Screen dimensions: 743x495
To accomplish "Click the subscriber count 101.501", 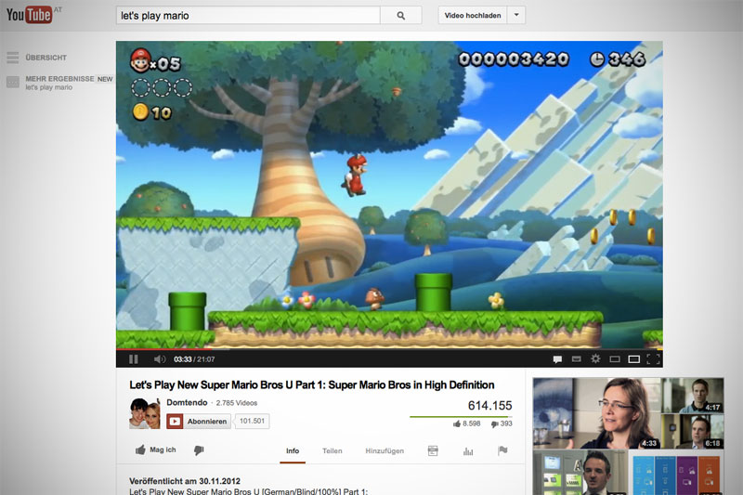I will 252,421.
